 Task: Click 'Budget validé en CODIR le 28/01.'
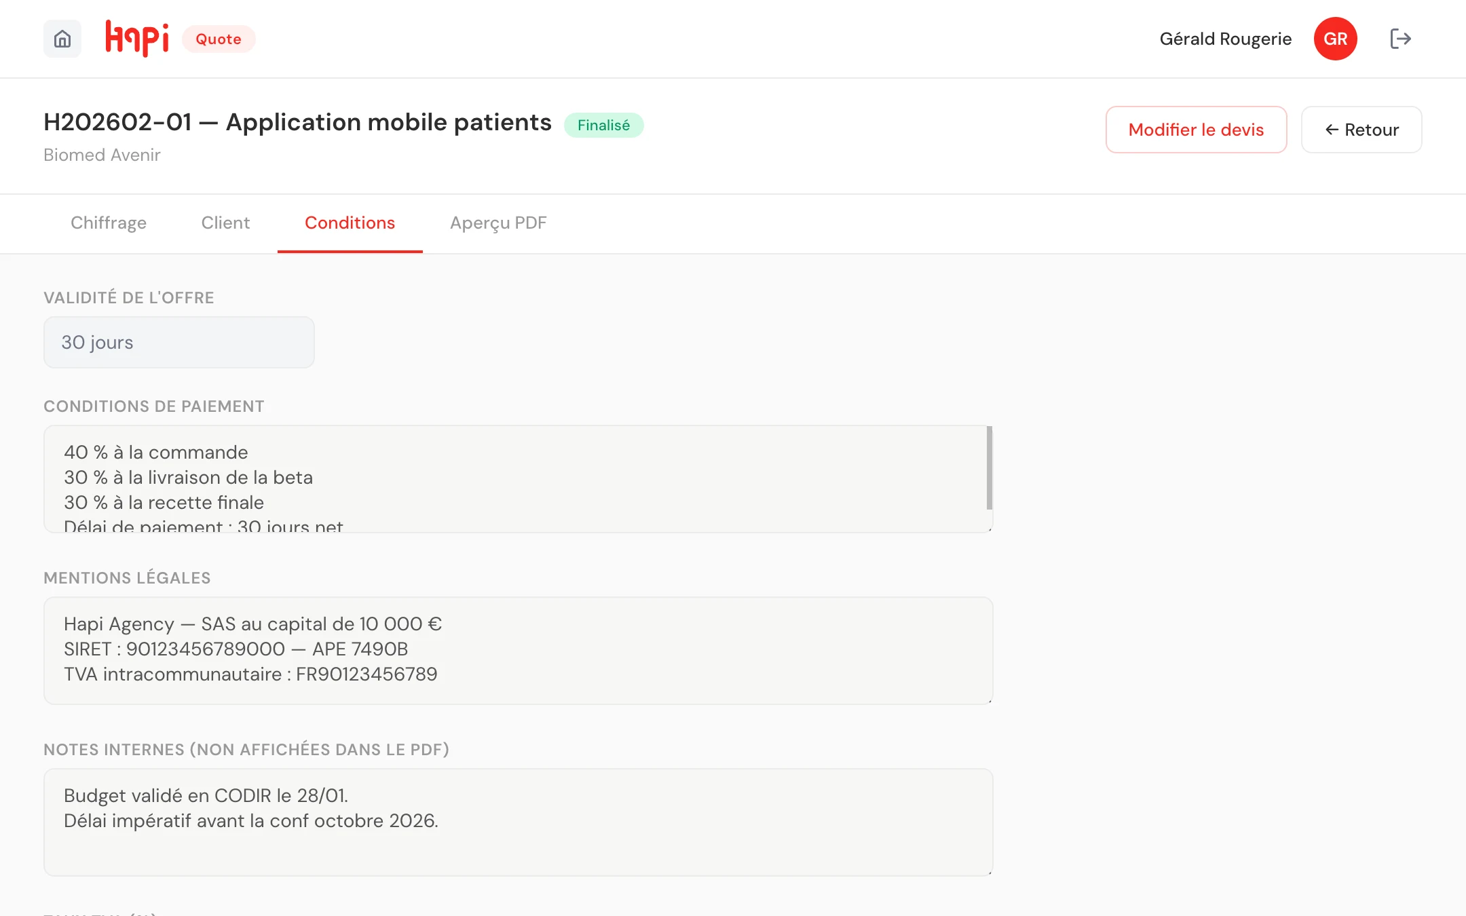point(206,795)
